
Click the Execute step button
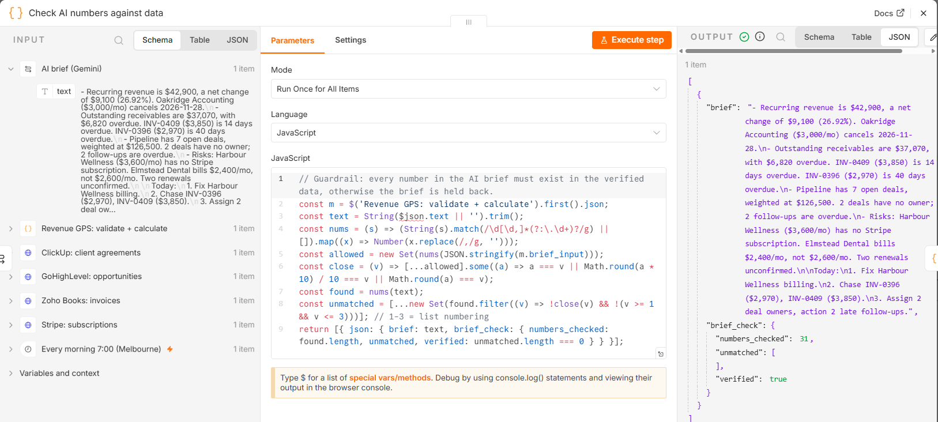(x=632, y=40)
